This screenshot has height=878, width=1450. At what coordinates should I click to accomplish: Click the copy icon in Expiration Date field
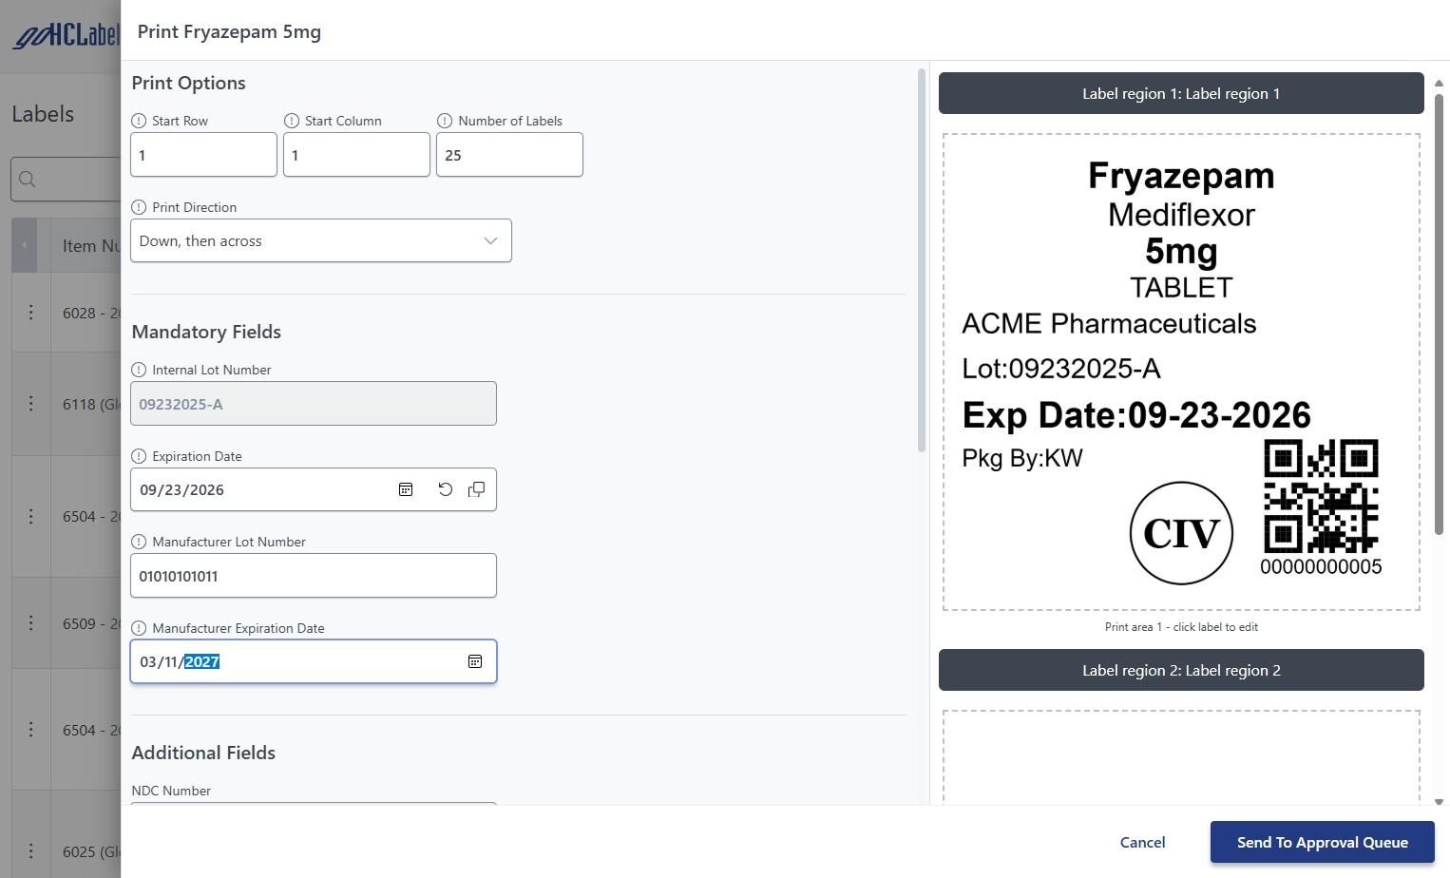(476, 489)
